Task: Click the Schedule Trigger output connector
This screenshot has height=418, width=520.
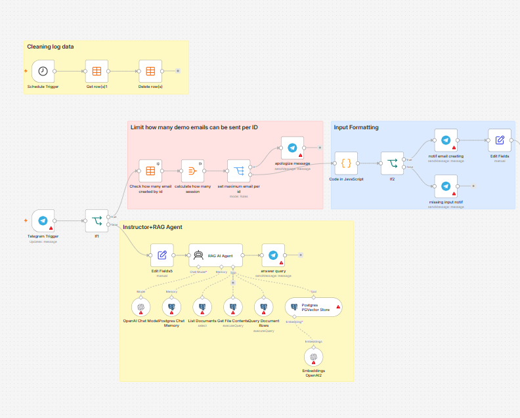Action: [54, 71]
